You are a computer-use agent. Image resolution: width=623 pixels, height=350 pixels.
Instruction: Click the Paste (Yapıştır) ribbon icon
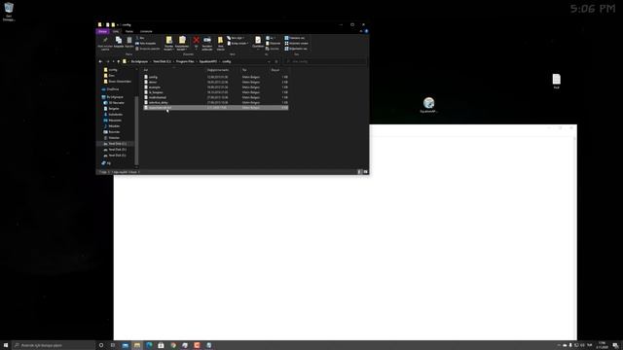tap(129, 42)
